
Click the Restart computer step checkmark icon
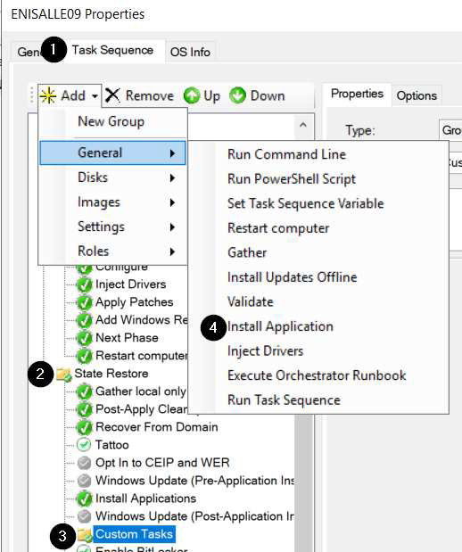84,356
